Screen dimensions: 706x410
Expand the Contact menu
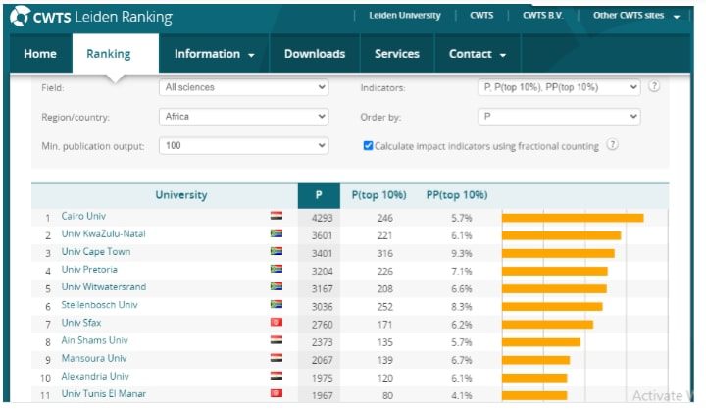478,54
